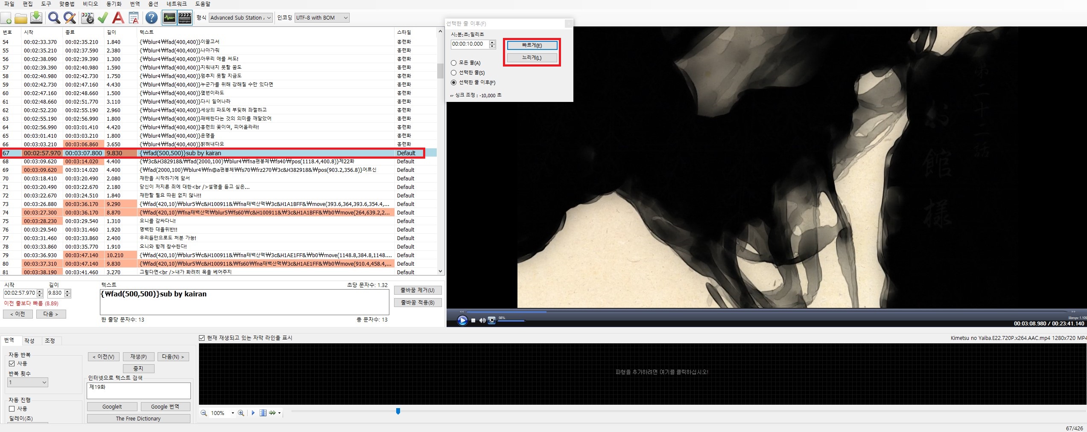The width and height of the screenshot is (1087, 432).
Task: Click the 시작 time stepper arrows
Action: (x=40, y=293)
